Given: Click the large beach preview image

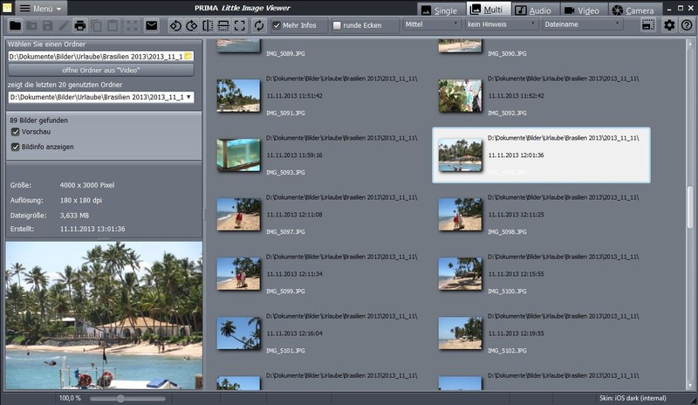Looking at the screenshot, I should [104, 315].
